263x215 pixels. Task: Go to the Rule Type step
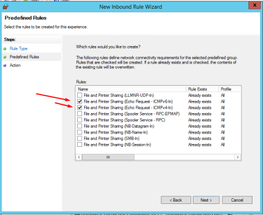(x=19, y=48)
